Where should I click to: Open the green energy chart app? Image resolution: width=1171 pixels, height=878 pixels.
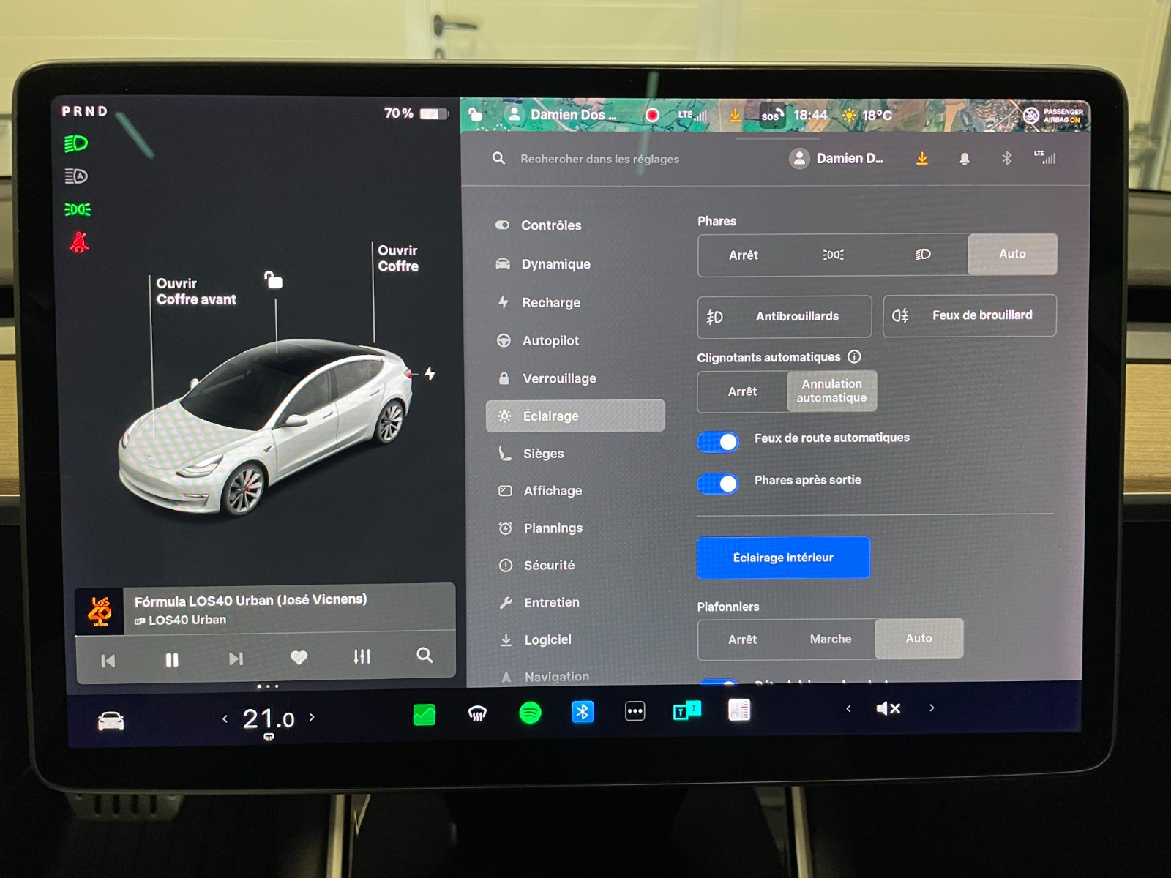coord(424,714)
